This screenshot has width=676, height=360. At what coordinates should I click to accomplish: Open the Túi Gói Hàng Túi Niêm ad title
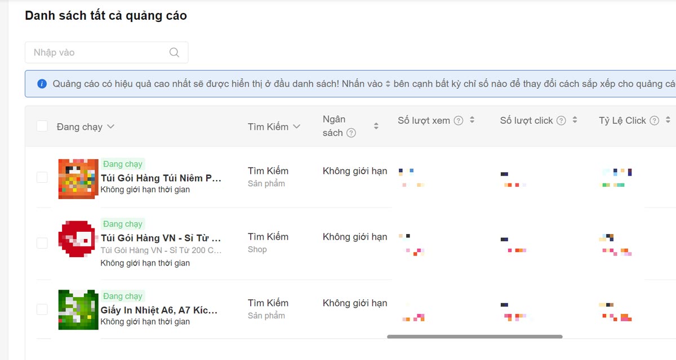161,178
